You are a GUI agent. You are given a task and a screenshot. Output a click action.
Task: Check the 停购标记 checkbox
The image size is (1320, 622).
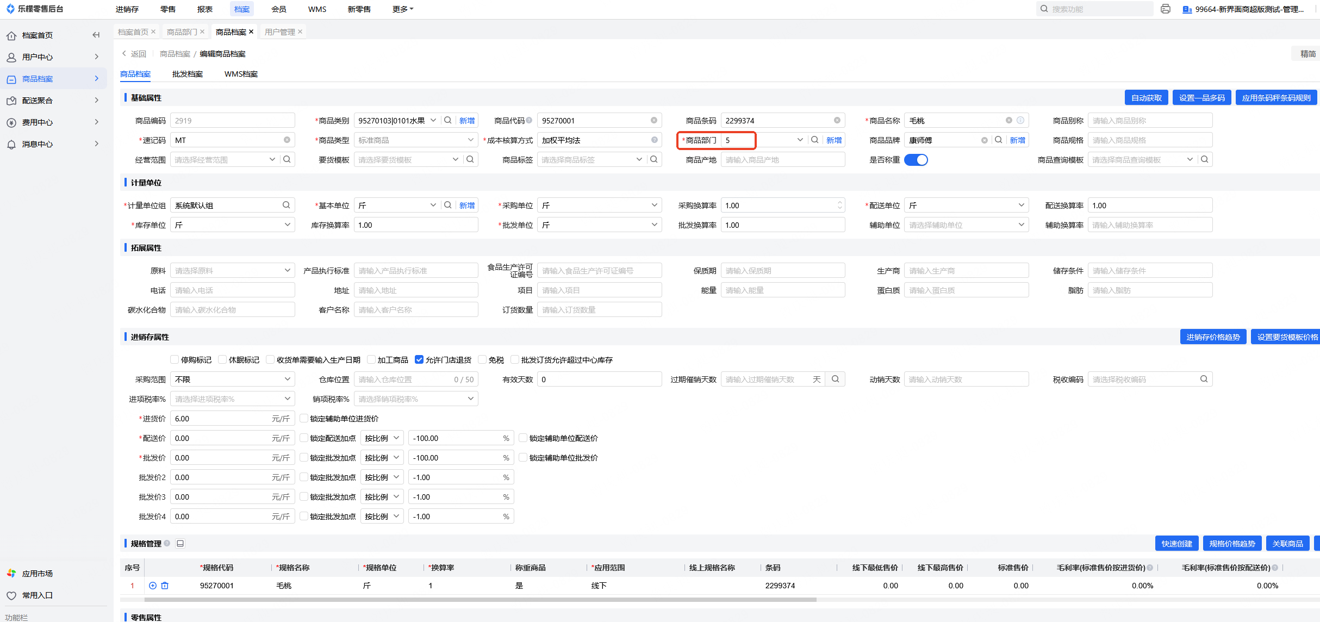coord(175,359)
